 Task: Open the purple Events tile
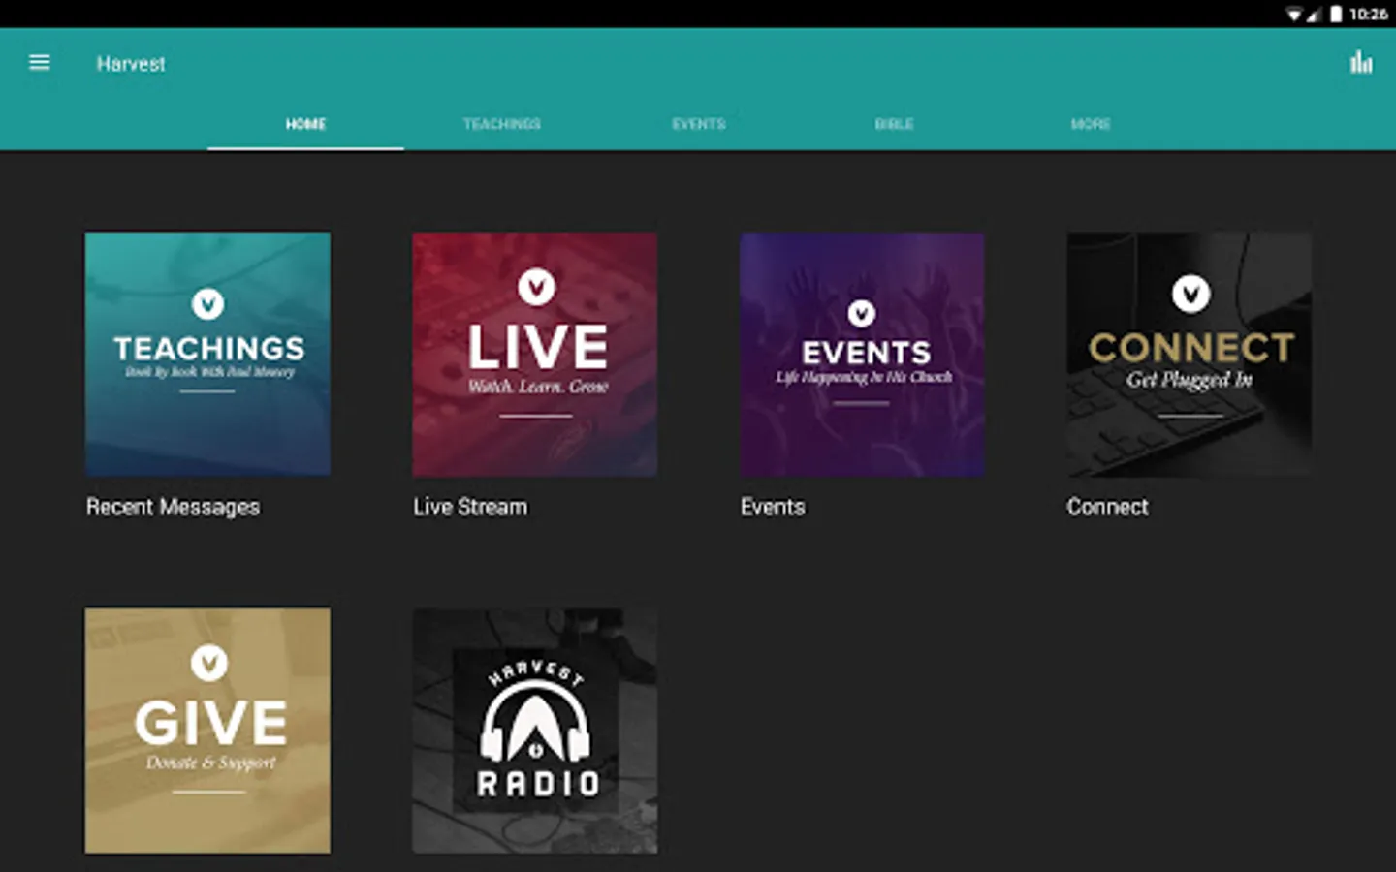(862, 354)
